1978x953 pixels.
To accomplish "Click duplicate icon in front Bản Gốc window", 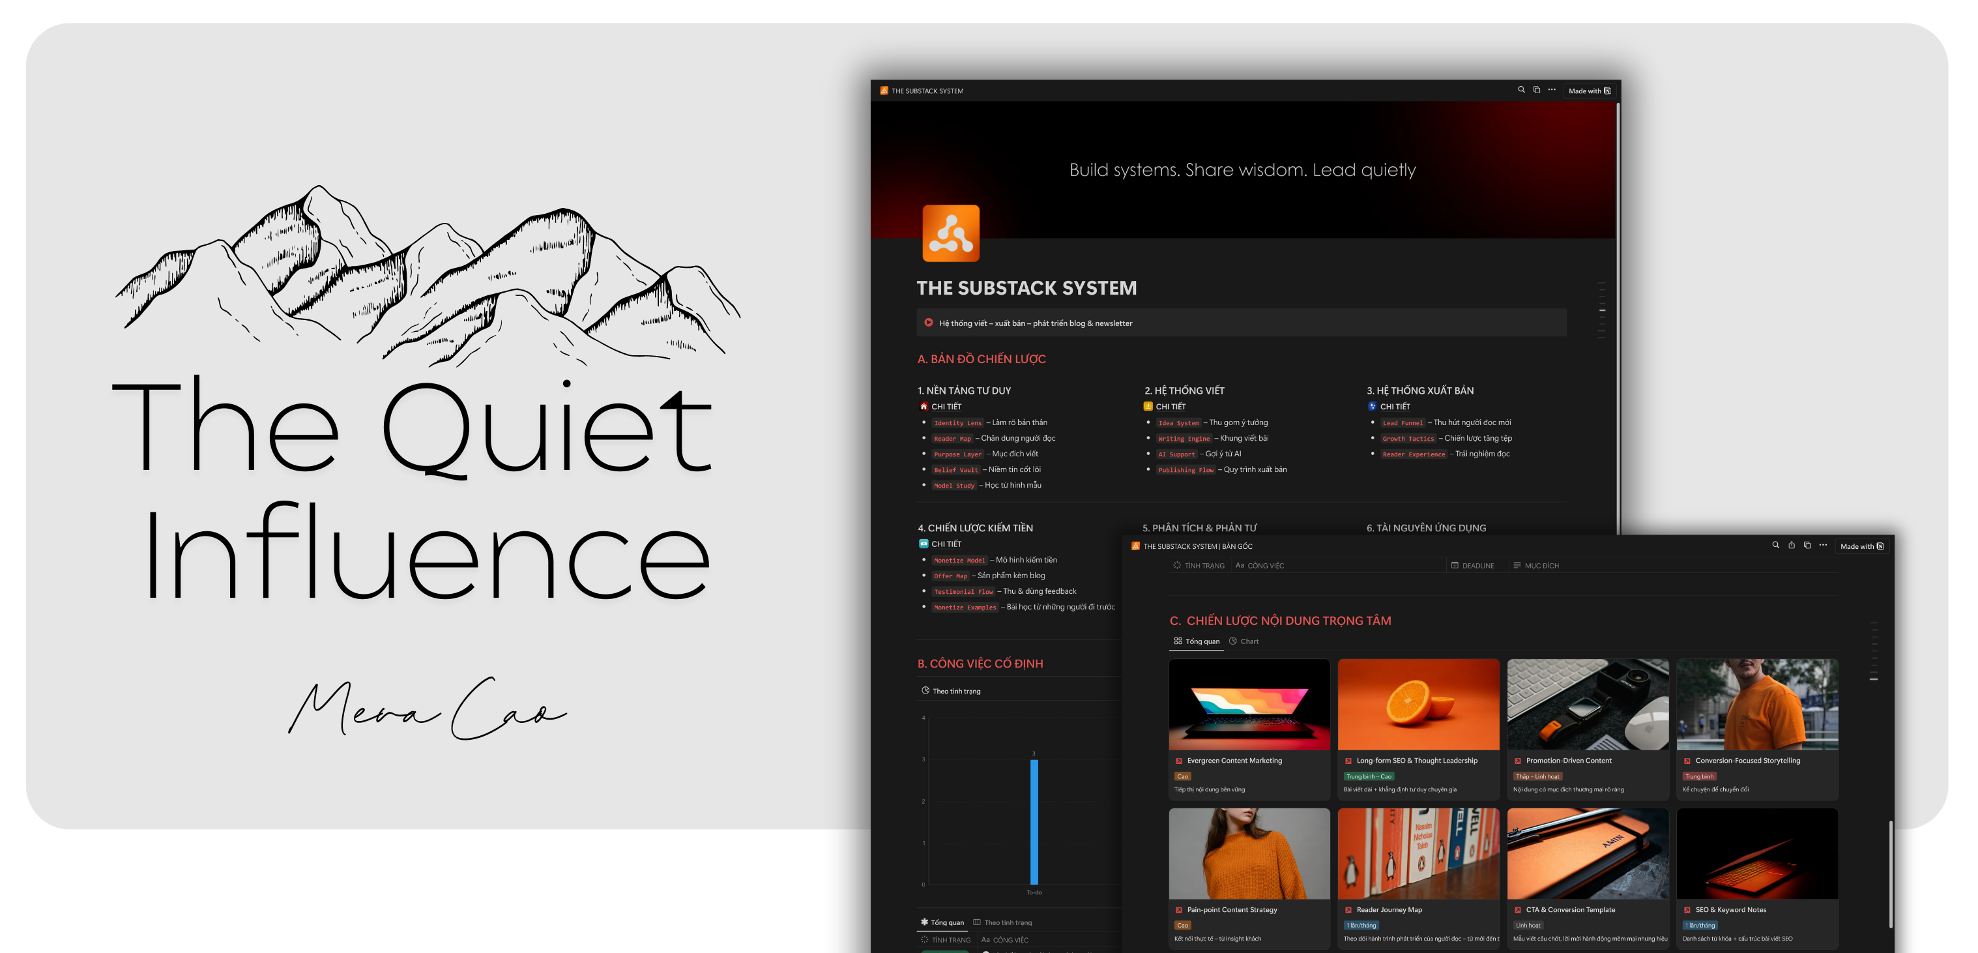I will point(1807,545).
